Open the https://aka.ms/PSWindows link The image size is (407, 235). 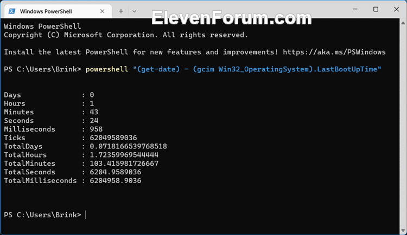click(334, 52)
